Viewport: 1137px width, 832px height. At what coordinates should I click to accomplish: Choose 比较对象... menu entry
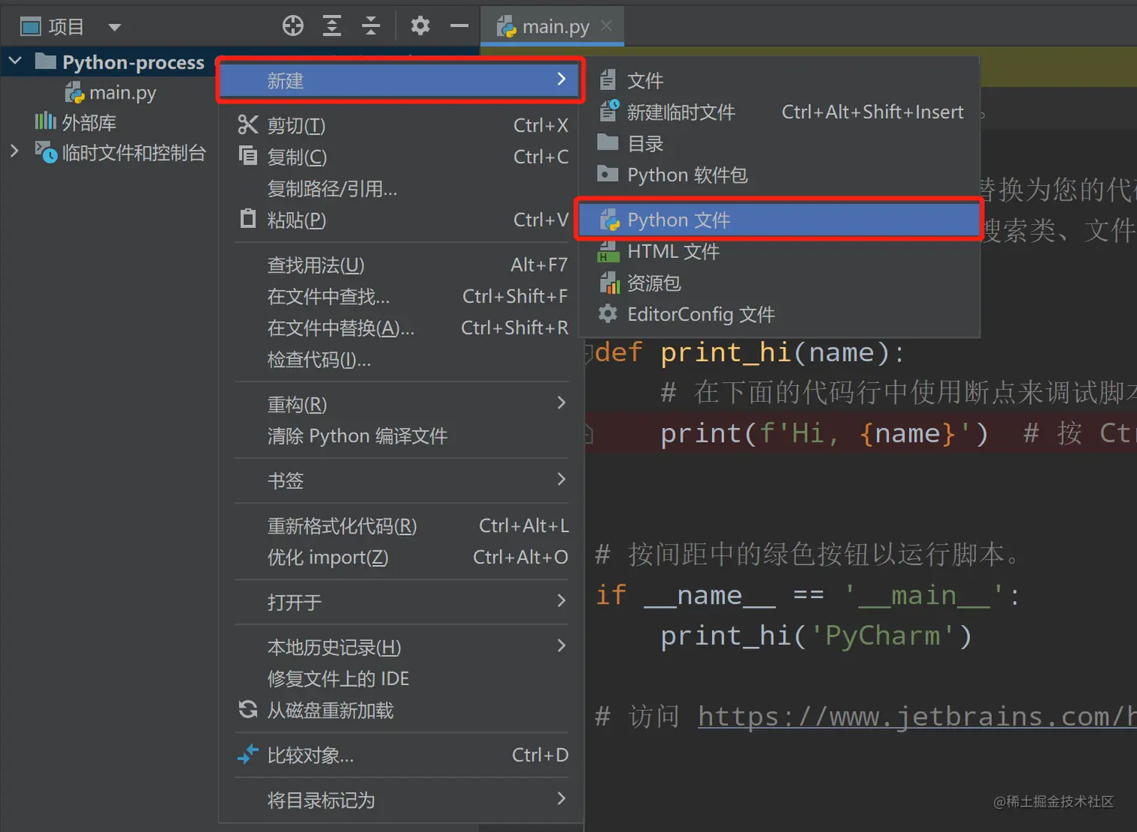[402, 755]
